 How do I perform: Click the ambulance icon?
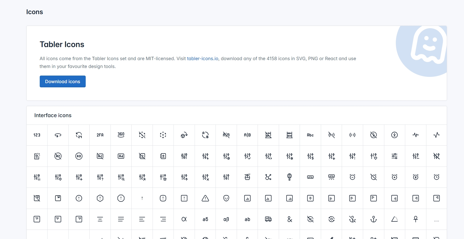pos(268,219)
